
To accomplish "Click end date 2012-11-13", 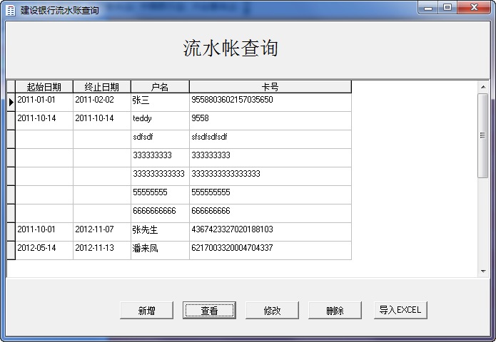I will pyautogui.click(x=102, y=250).
